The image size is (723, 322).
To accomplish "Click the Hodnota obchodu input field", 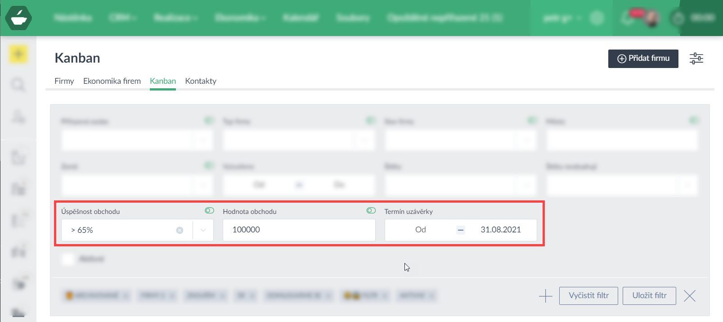I will [299, 230].
